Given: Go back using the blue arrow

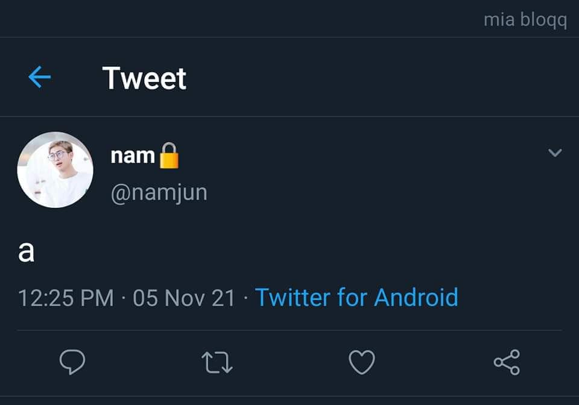Looking at the screenshot, I should (40, 77).
